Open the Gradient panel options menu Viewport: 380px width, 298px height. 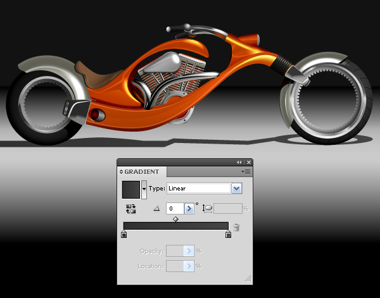246,172
